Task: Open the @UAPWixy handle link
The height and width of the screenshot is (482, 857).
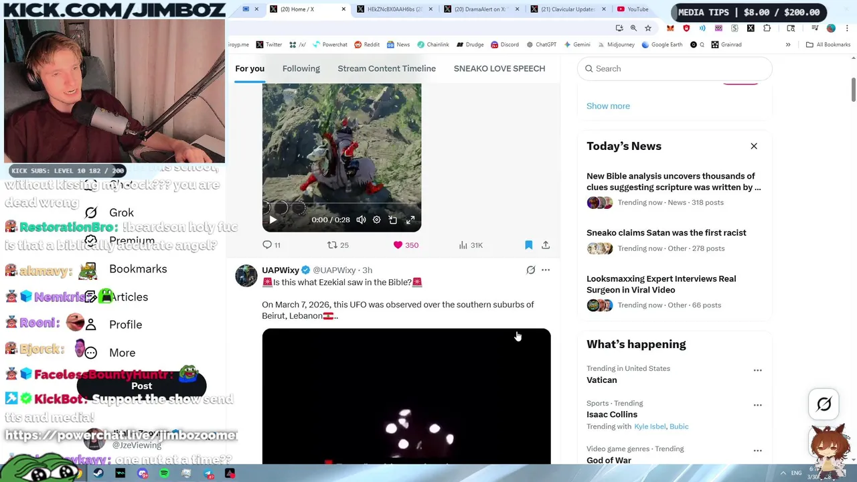Action: 334,270
